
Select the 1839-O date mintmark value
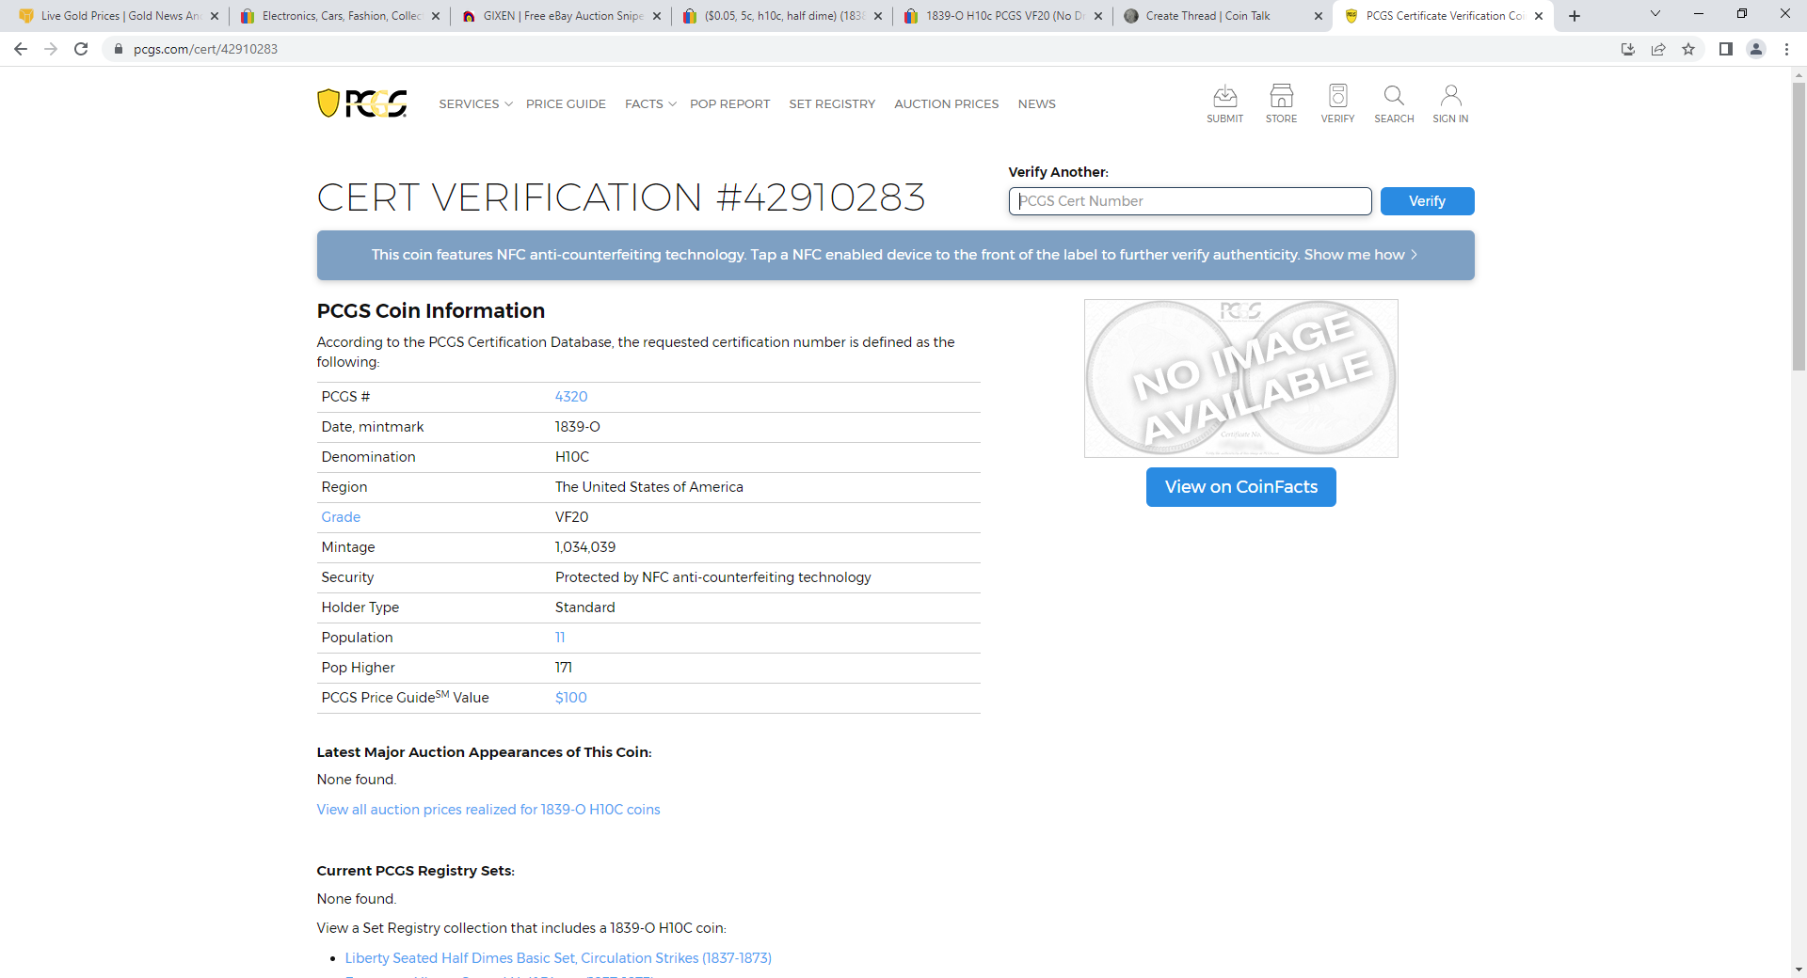[577, 427]
